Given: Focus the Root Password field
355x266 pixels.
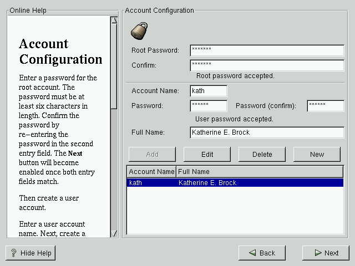Looking at the screenshot, I should tap(267, 50).
